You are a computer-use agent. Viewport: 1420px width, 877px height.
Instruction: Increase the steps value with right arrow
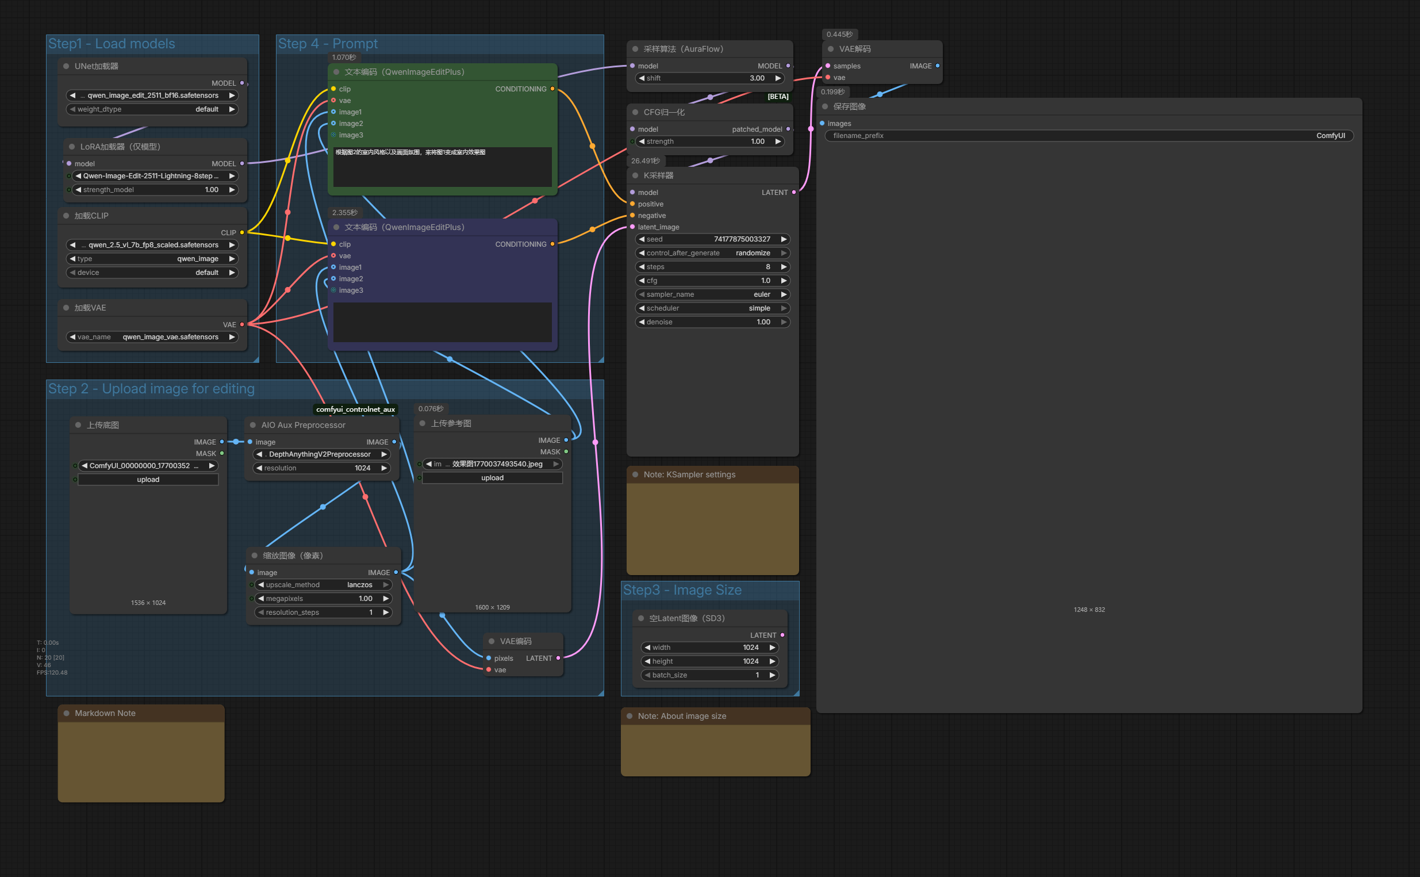click(x=784, y=267)
